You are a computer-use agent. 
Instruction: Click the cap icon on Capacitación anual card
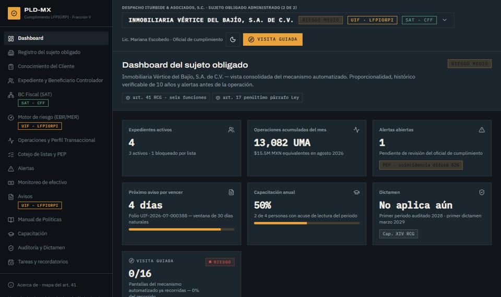[x=356, y=192]
